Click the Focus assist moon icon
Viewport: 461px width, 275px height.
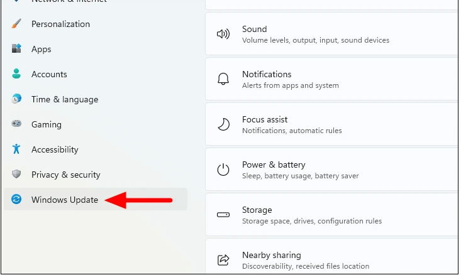(x=223, y=124)
